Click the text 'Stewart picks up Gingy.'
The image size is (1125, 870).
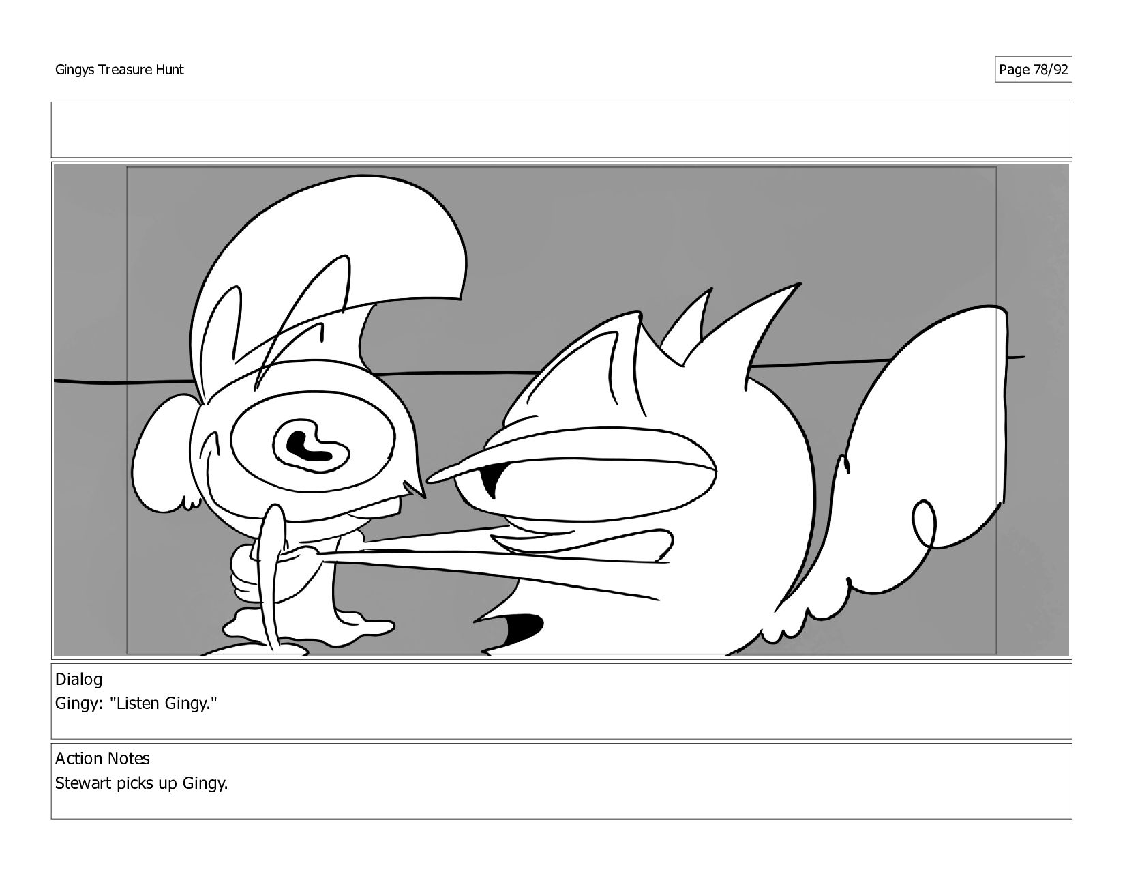click(141, 783)
